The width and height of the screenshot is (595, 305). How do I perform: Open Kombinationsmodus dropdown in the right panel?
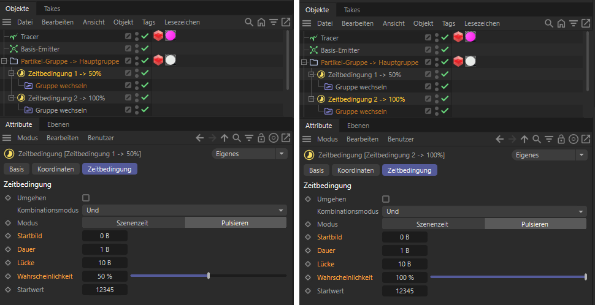[484, 211]
